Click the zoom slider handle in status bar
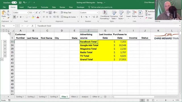The image size is (182, 102). [x=166, y=100]
